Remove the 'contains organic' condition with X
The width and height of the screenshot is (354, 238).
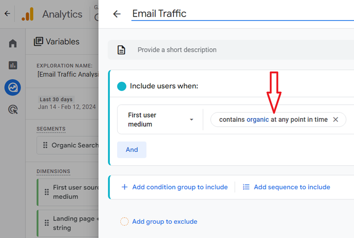[x=335, y=119]
